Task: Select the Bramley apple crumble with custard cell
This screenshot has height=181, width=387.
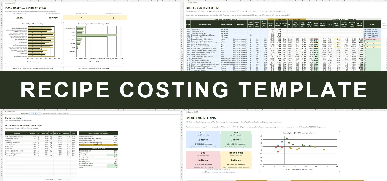Action: [205, 68]
